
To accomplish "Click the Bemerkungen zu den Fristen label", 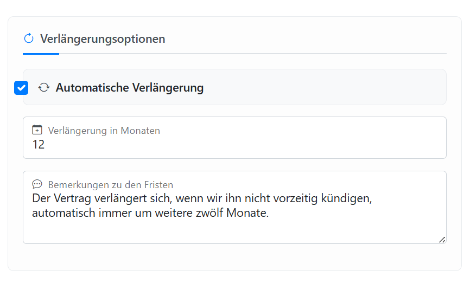I will tap(110, 185).
